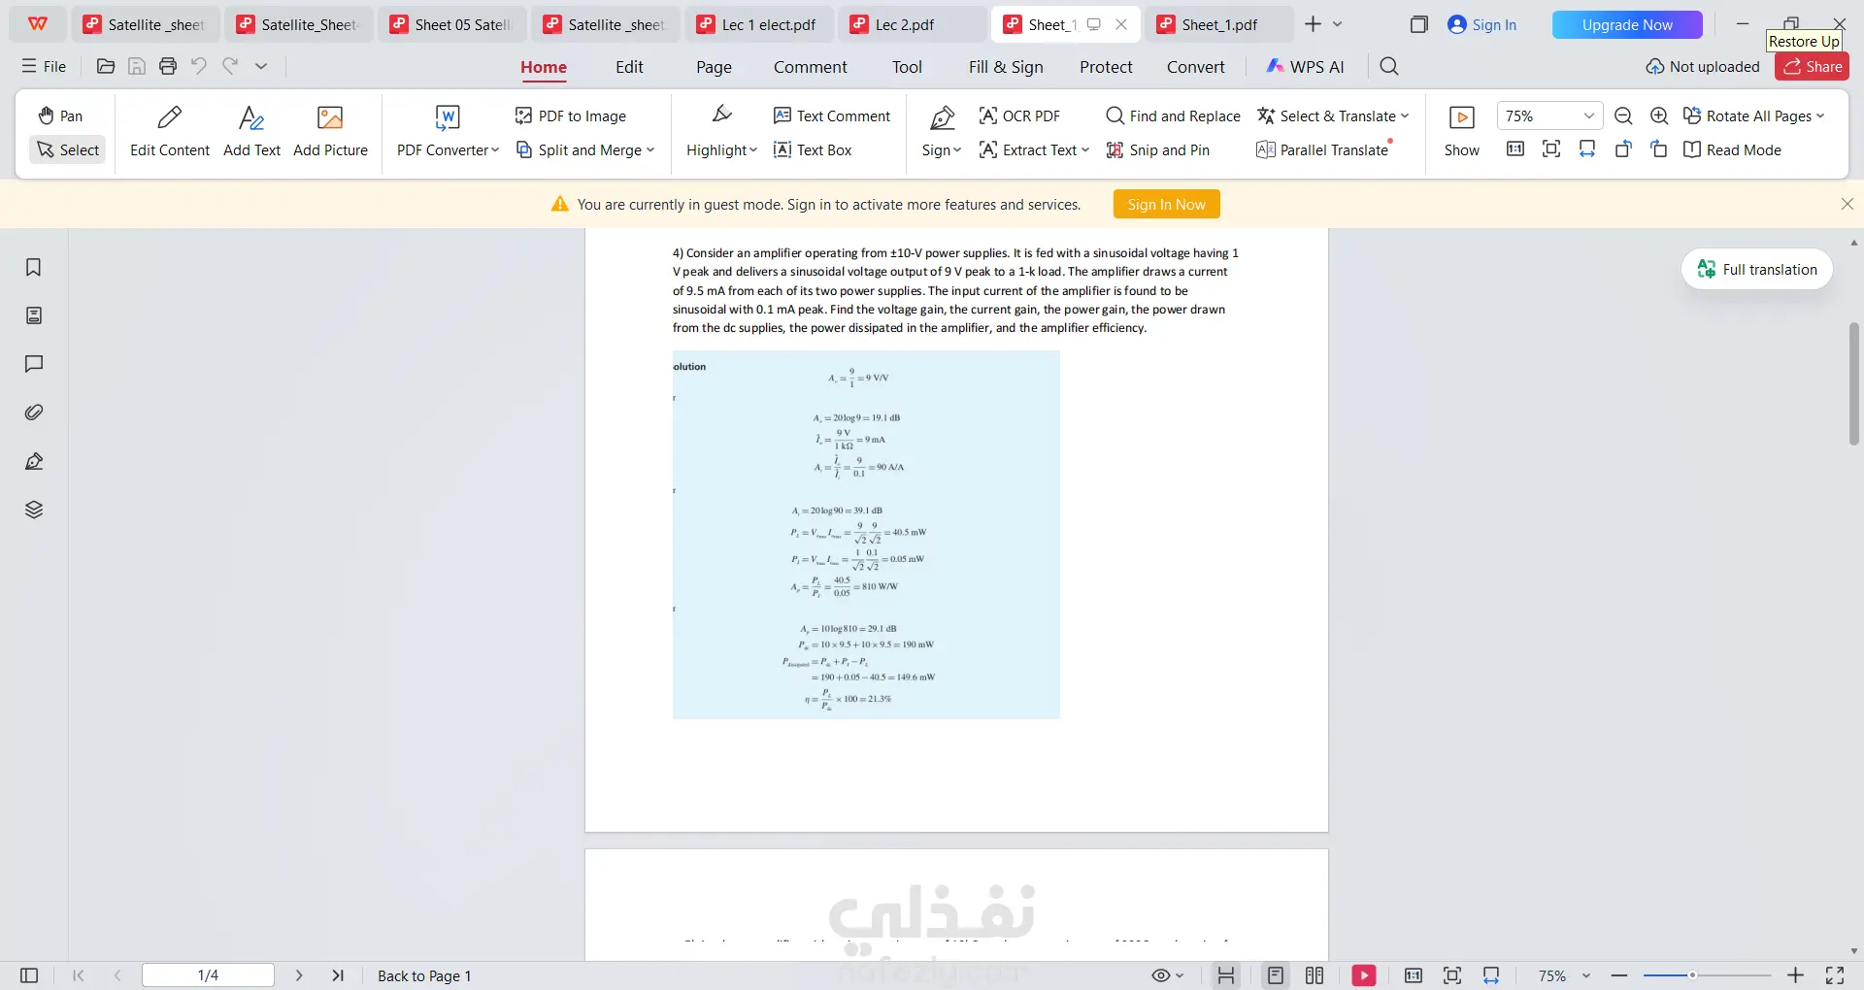Click the Sign In Now button
The width and height of the screenshot is (1864, 990).
coord(1166,204)
